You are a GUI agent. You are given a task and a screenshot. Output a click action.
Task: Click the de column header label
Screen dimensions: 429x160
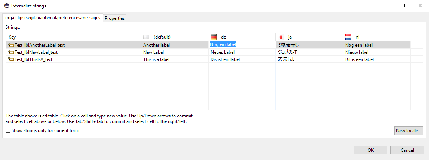pos(224,37)
